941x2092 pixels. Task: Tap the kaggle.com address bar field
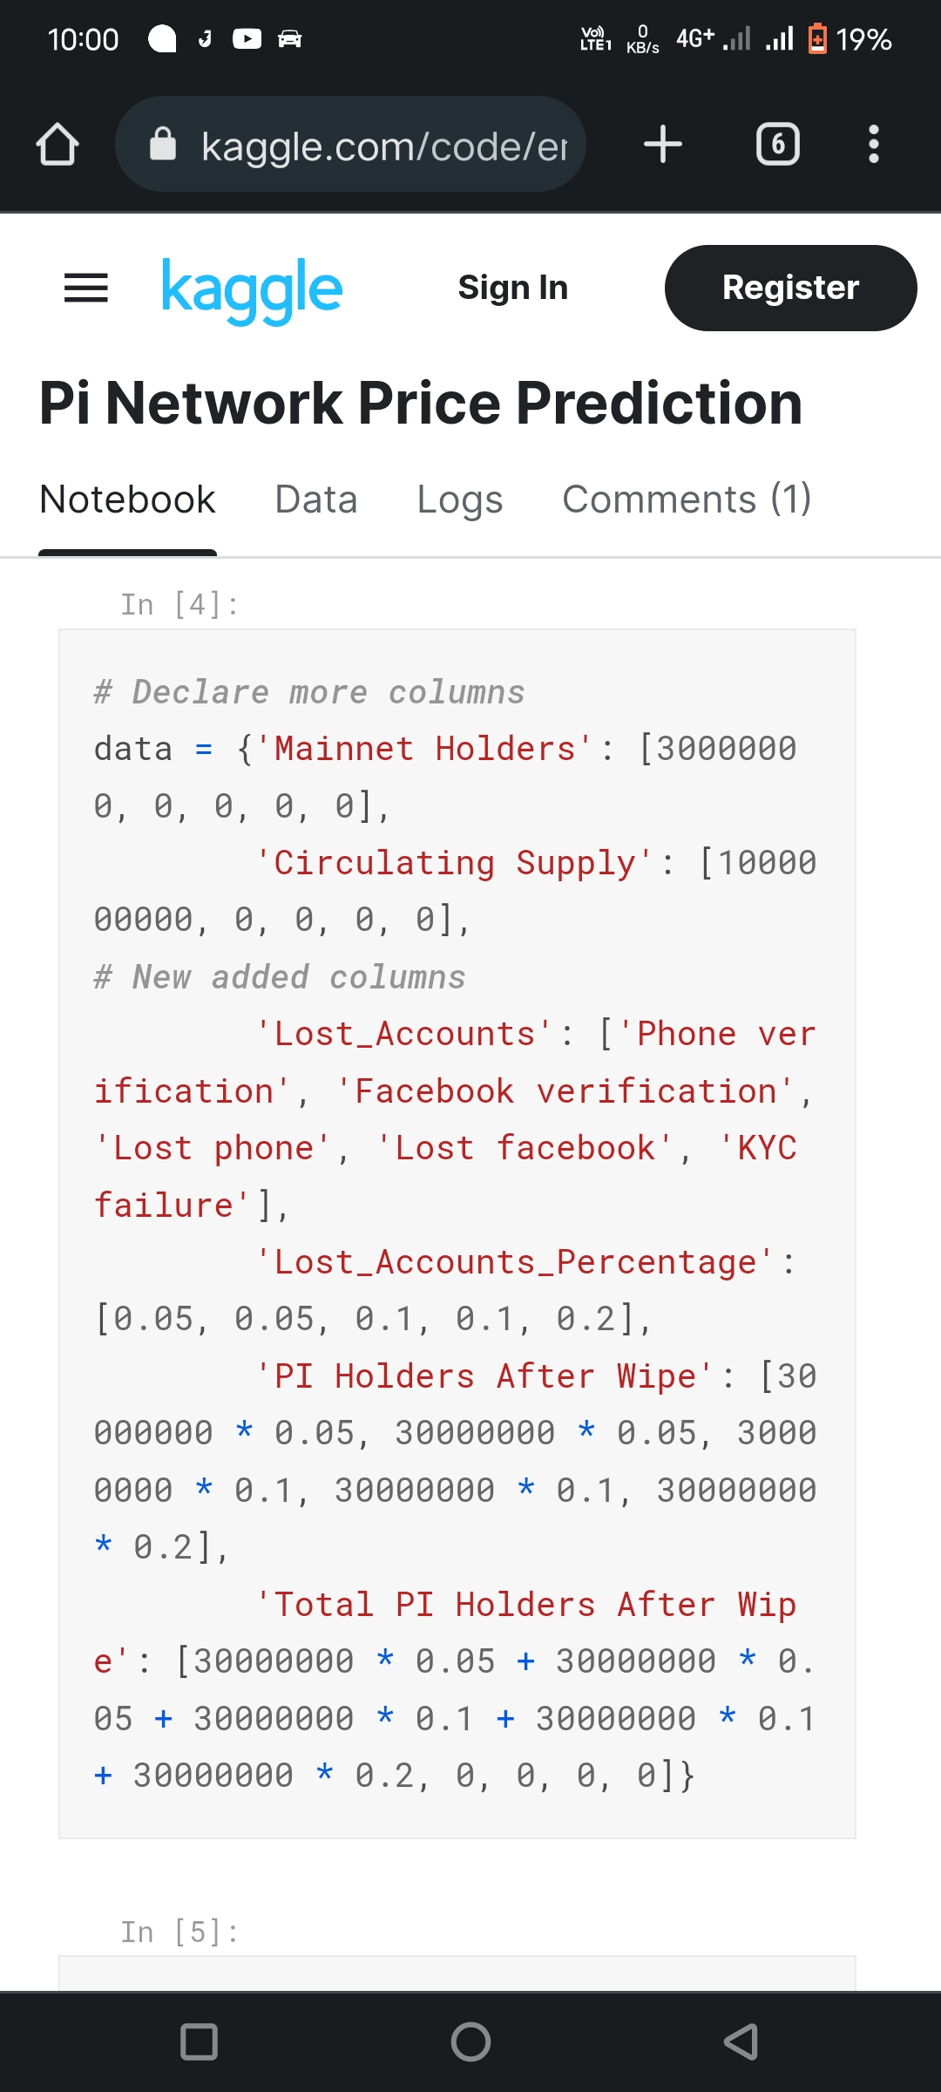click(x=350, y=144)
